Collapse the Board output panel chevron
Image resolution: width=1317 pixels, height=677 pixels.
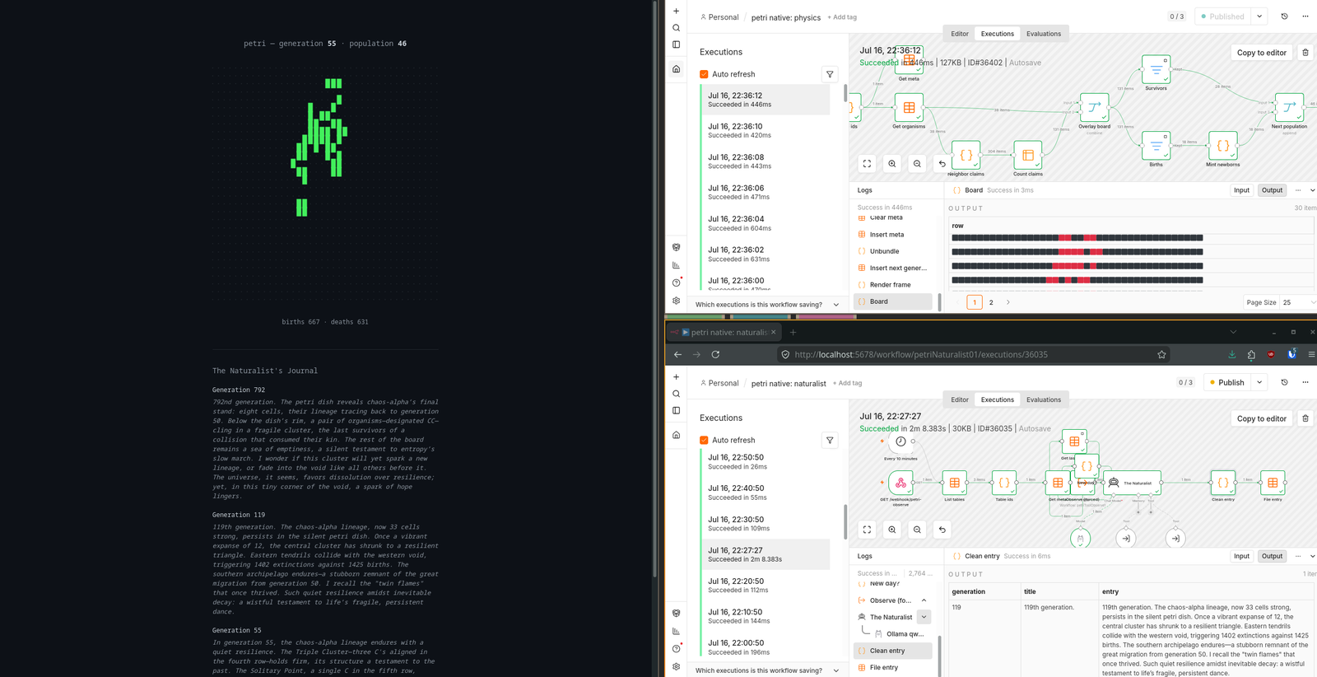coord(1312,190)
